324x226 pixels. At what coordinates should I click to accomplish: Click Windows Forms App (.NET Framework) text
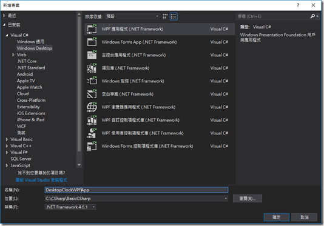pos(139,42)
